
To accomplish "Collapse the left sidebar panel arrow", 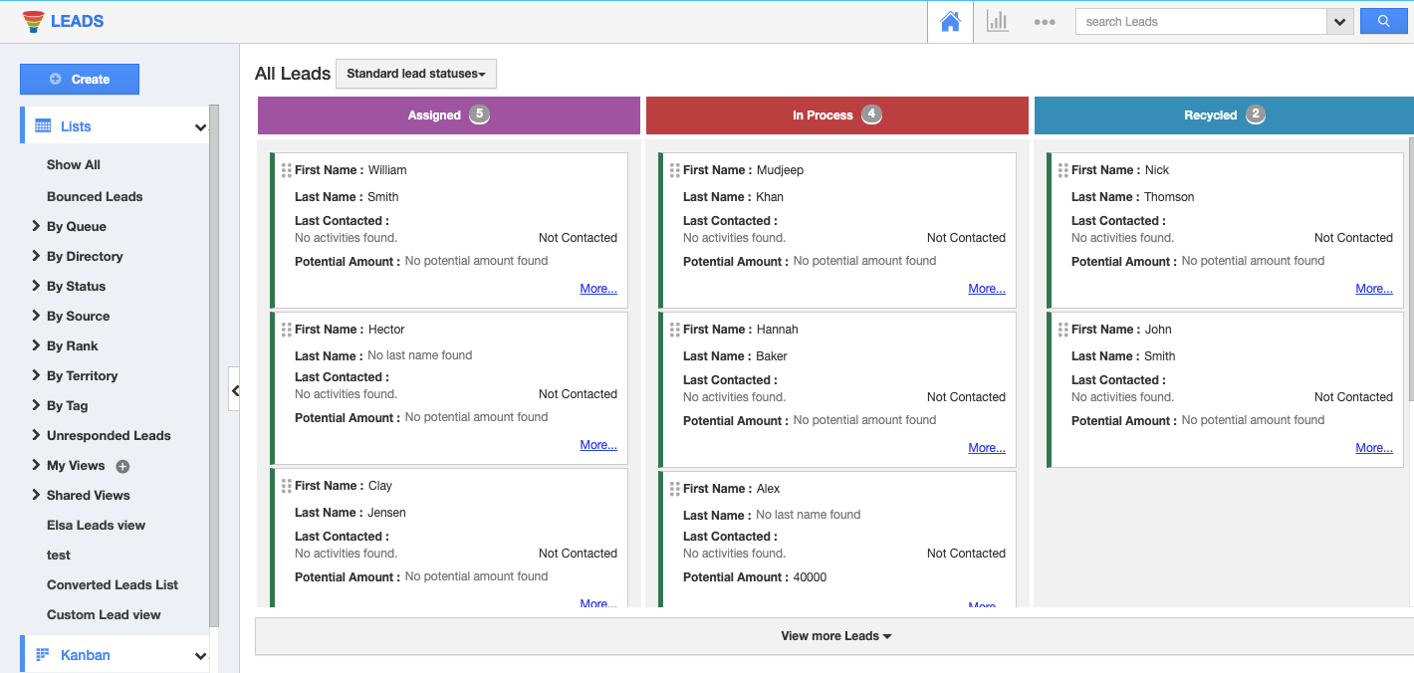I will pos(234,390).
